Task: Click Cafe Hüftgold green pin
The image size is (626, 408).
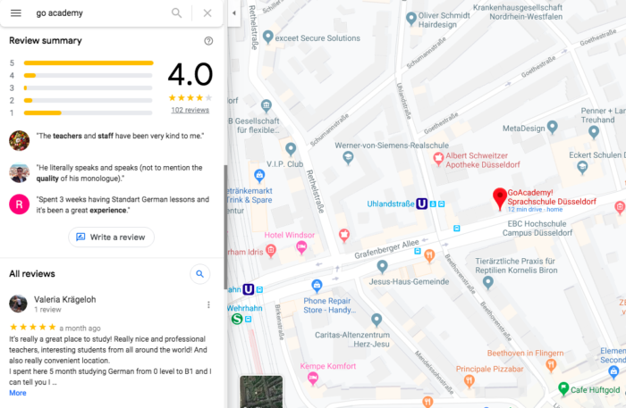Action: tap(563, 388)
